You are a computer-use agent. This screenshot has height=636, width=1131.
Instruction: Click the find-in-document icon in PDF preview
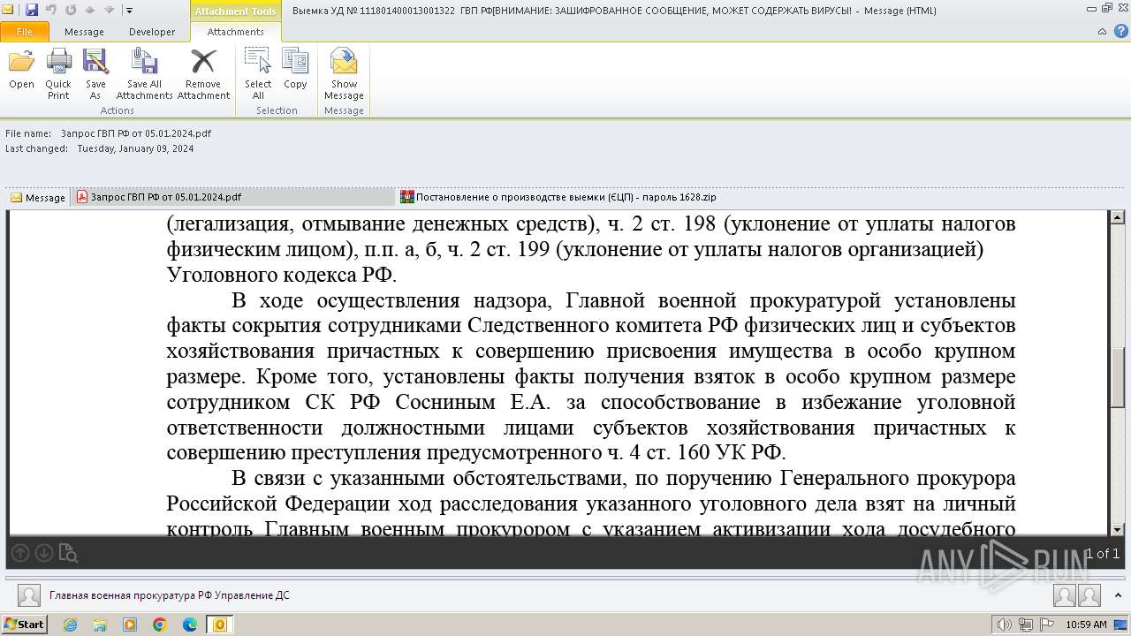coord(68,554)
